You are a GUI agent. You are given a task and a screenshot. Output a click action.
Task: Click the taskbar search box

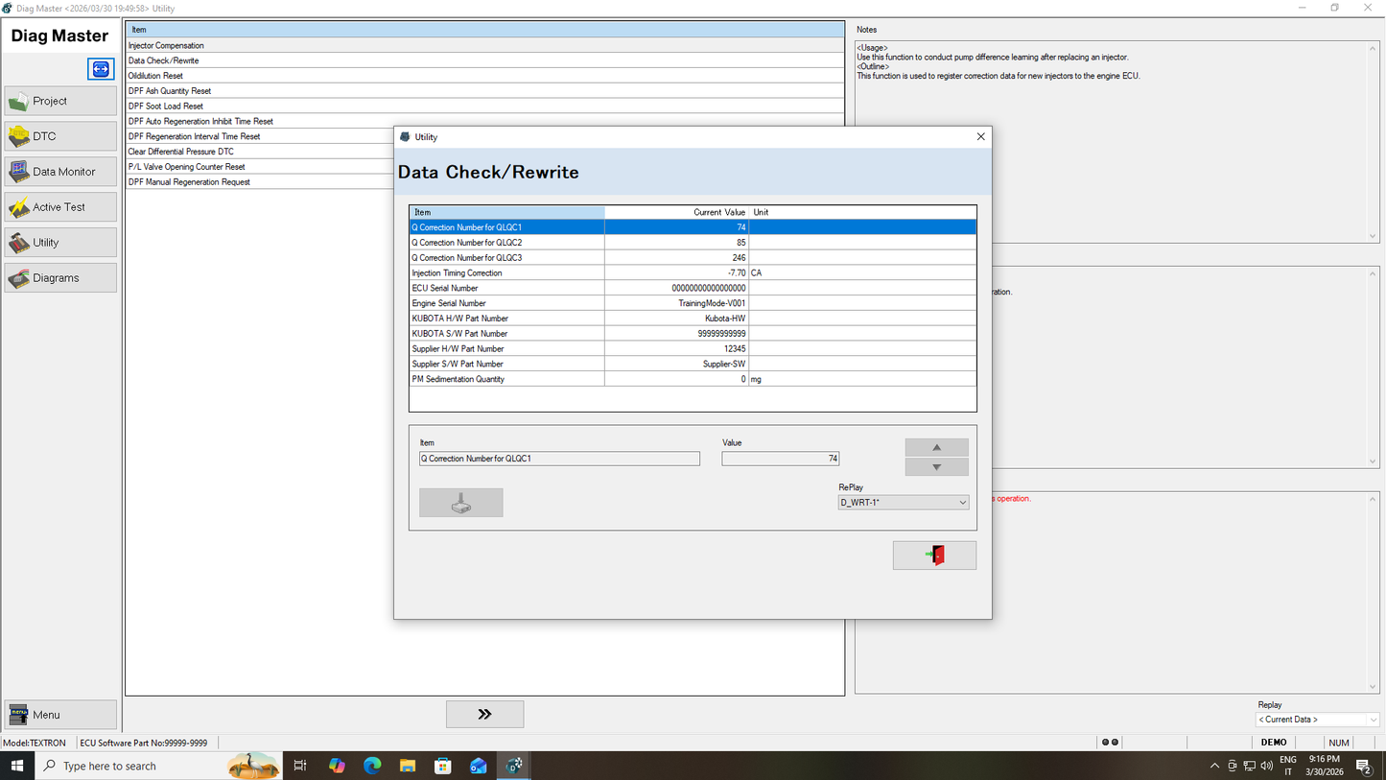[159, 766]
